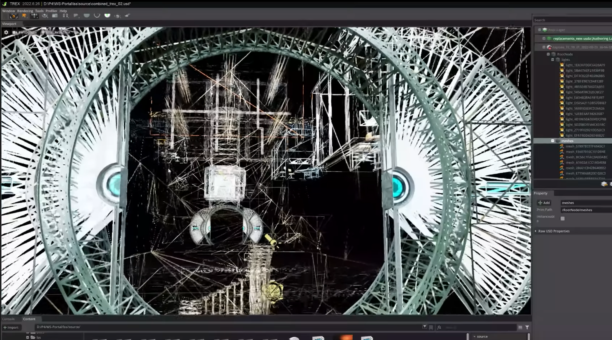The height and width of the screenshot is (340, 612).
Task: Click the Import button
Action: [11, 327]
